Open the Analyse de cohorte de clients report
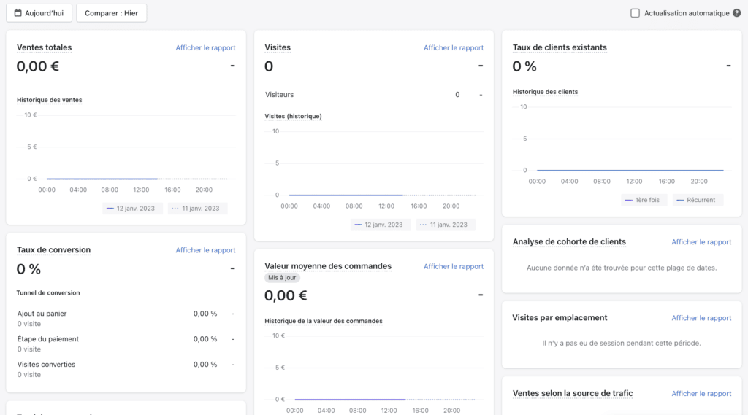 701,242
